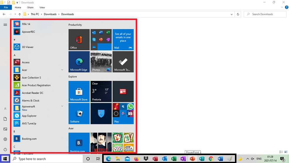This screenshot has height=163, width=289.
Task: Open the File tab in Explorer
Action: pos(6,7)
